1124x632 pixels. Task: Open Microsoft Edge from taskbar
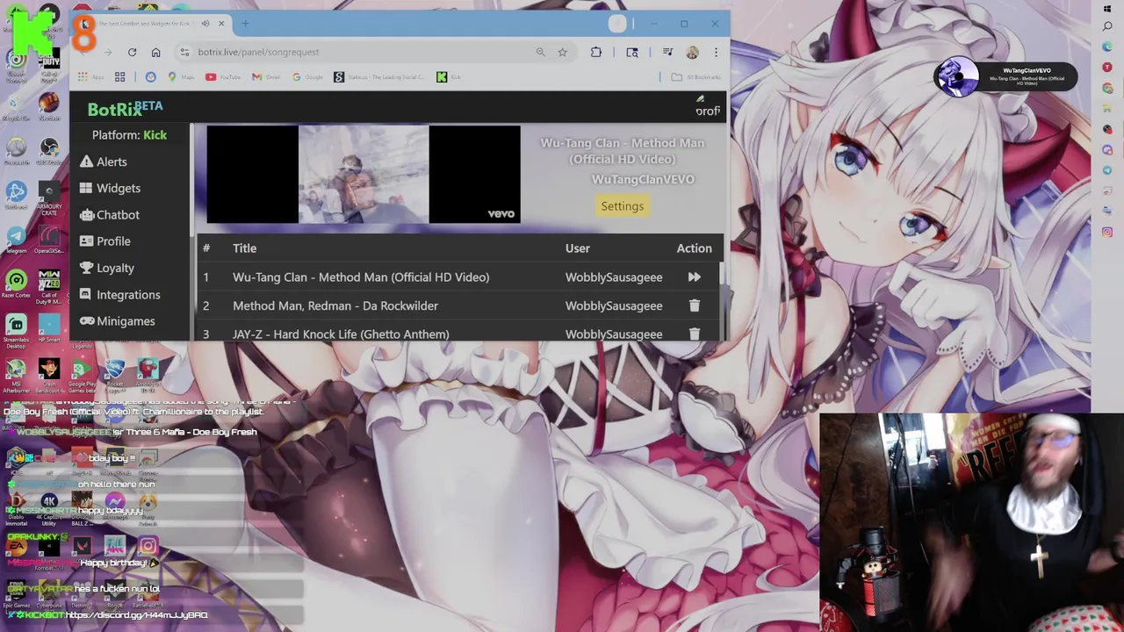tap(1107, 47)
